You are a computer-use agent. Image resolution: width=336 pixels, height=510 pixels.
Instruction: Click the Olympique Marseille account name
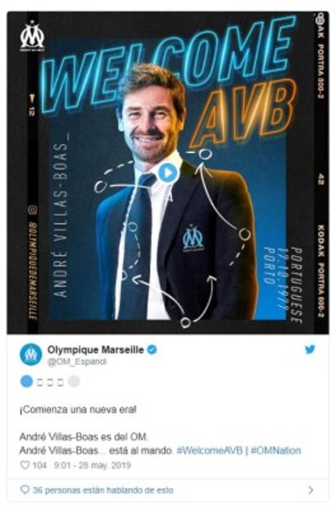(96, 350)
